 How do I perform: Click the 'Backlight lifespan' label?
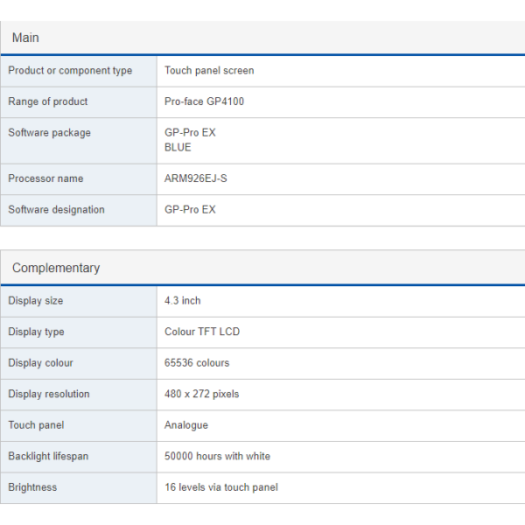click(48, 457)
